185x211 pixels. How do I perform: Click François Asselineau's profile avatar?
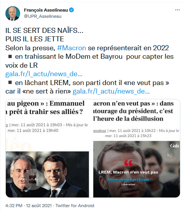click(x=13, y=13)
